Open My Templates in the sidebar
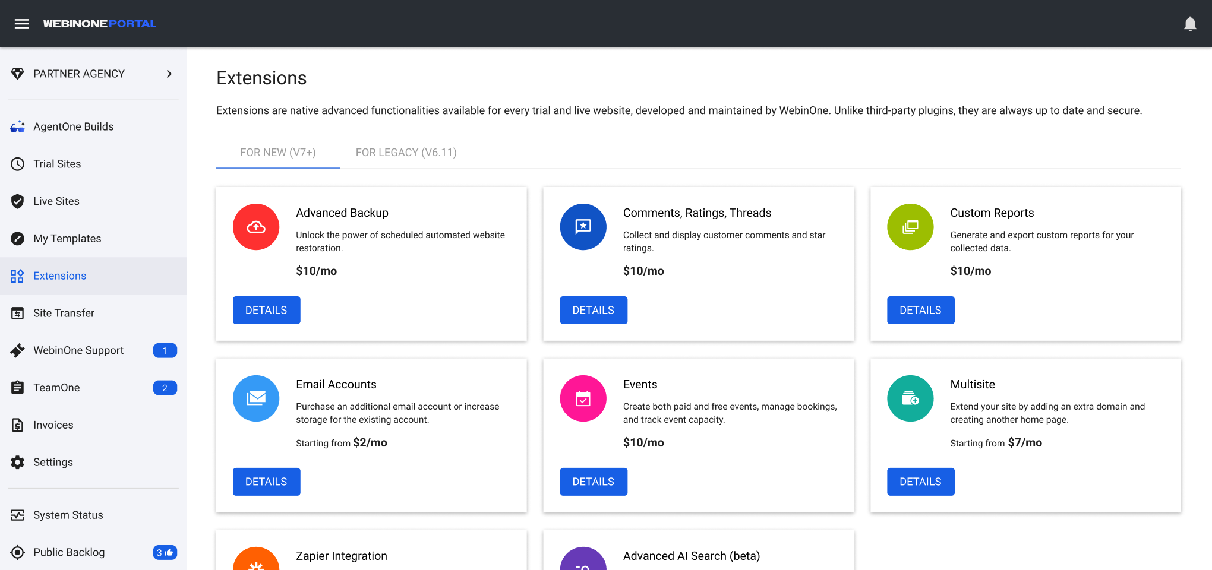 93,239
